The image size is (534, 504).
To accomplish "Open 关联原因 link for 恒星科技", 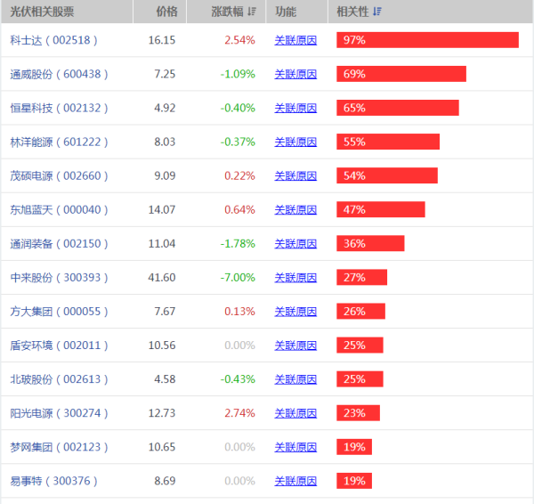I will point(295,108).
